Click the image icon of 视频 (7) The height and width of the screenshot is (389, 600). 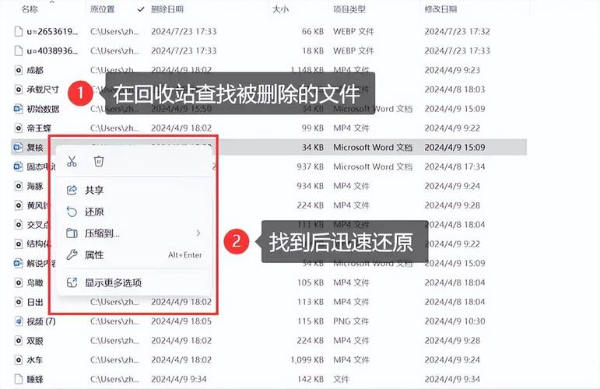coord(19,321)
